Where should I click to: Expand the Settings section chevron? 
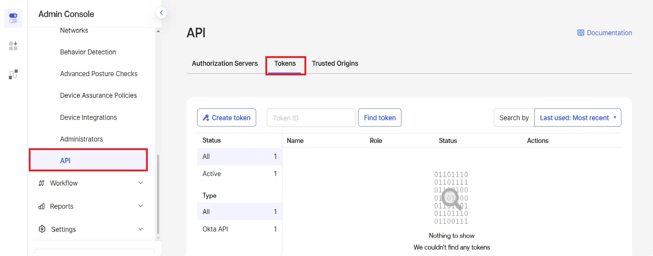pyautogui.click(x=141, y=229)
